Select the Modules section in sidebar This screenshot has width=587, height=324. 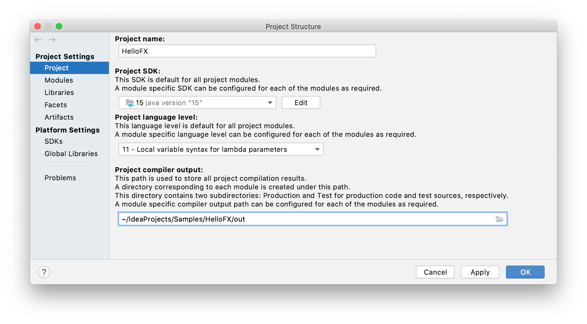coord(60,80)
